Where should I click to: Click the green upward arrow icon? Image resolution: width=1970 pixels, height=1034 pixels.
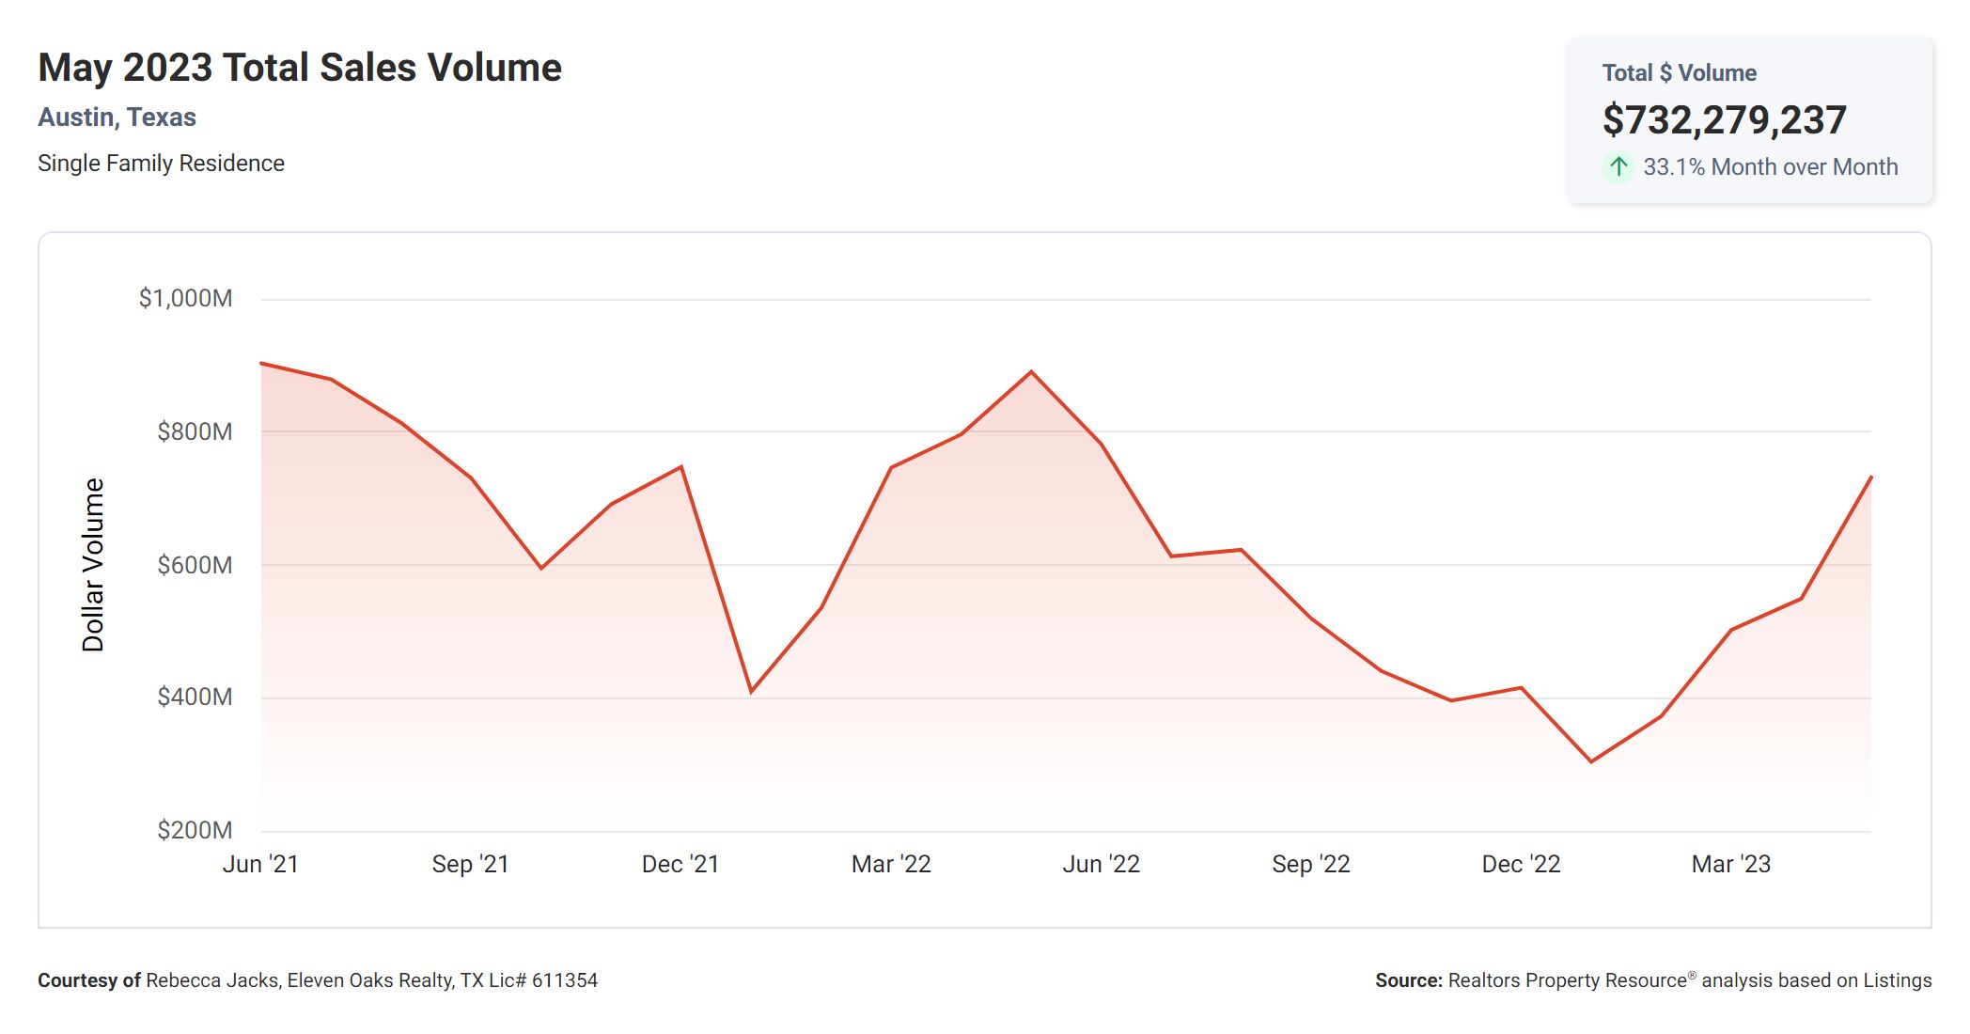1618,167
